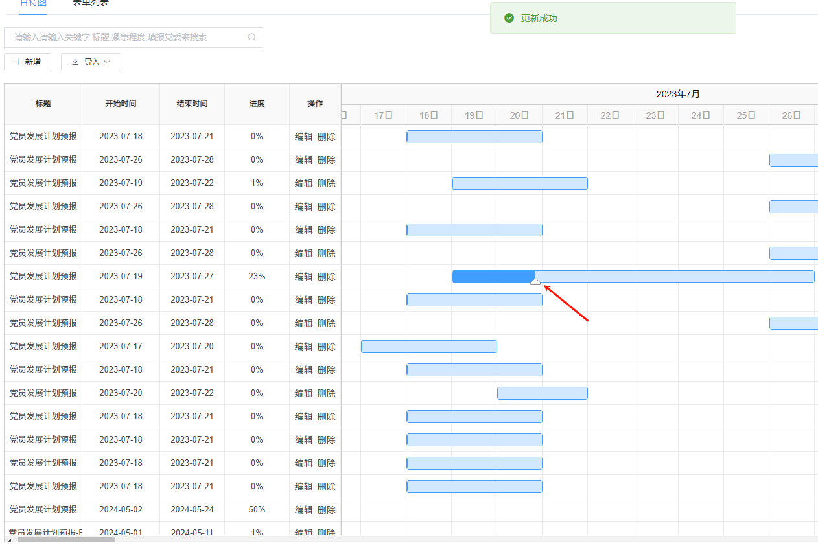
Task: Edit the task starting 2023-07-17
Action: (x=304, y=347)
